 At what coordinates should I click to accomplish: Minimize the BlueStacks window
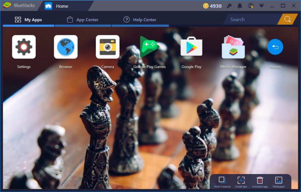click(x=272, y=6)
